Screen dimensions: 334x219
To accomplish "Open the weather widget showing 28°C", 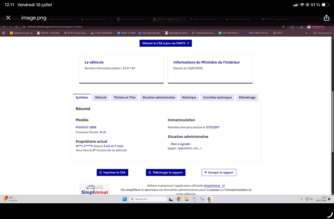I will pos(10,199).
